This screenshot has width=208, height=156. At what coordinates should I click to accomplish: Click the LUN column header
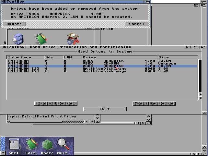pyautogui.click(x=73, y=57)
